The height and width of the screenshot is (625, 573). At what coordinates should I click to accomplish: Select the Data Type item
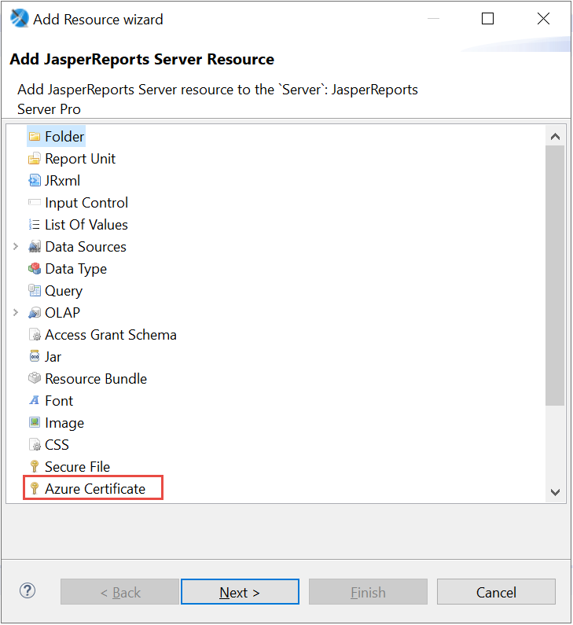point(75,269)
